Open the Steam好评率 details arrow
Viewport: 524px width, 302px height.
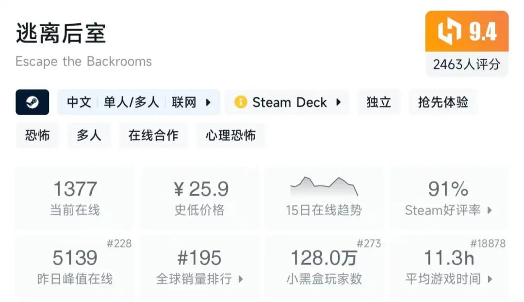(490, 210)
